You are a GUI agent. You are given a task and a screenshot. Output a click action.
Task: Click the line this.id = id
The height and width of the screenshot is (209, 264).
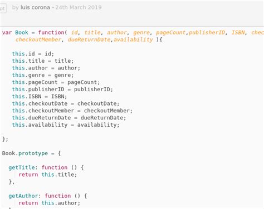pos(33,54)
